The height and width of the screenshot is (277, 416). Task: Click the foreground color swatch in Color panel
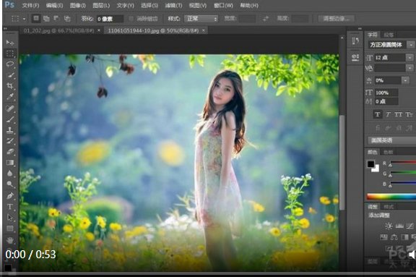tap(370, 164)
